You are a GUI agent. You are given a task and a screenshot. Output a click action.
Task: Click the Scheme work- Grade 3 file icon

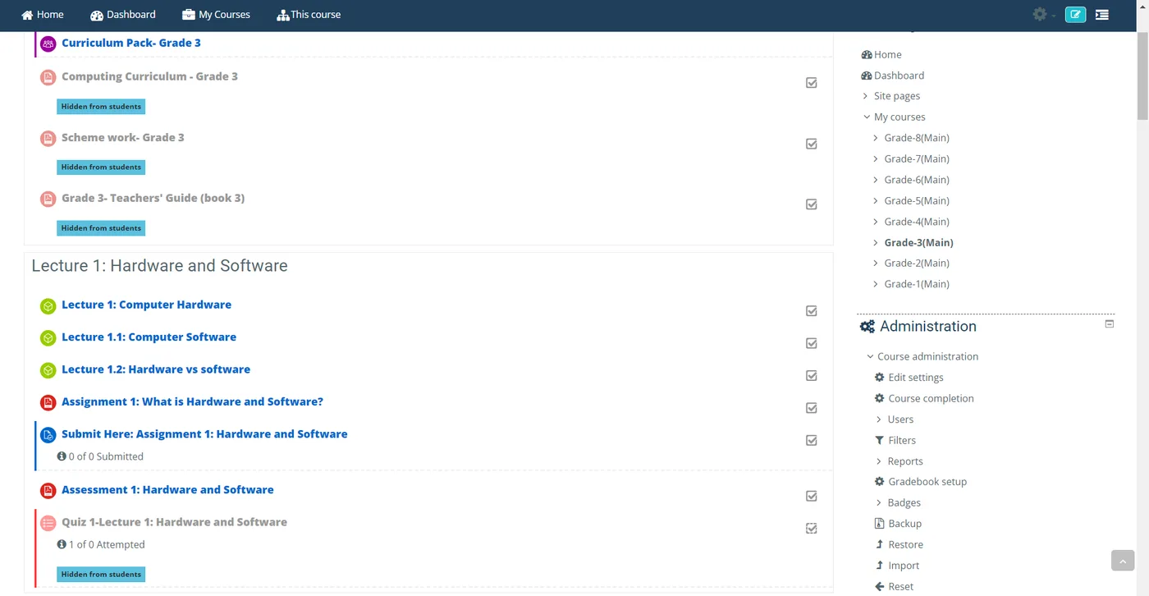pyautogui.click(x=48, y=138)
